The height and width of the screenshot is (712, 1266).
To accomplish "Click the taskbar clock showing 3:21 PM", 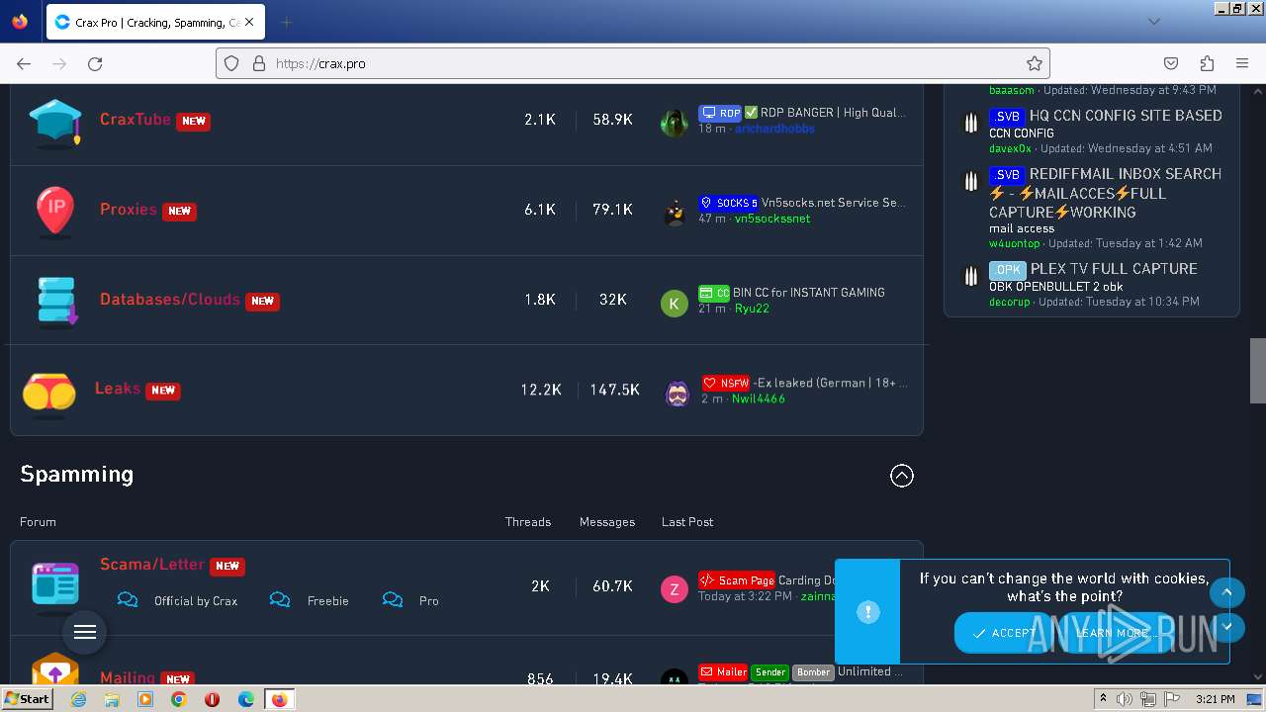I will point(1215,699).
